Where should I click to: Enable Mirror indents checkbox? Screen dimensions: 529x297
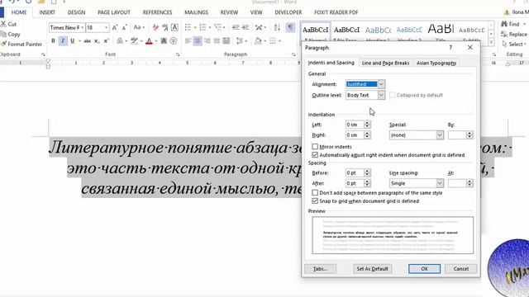tap(315, 147)
